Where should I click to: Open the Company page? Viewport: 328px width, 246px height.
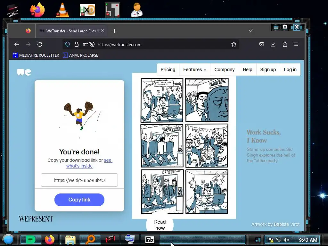[x=225, y=70]
